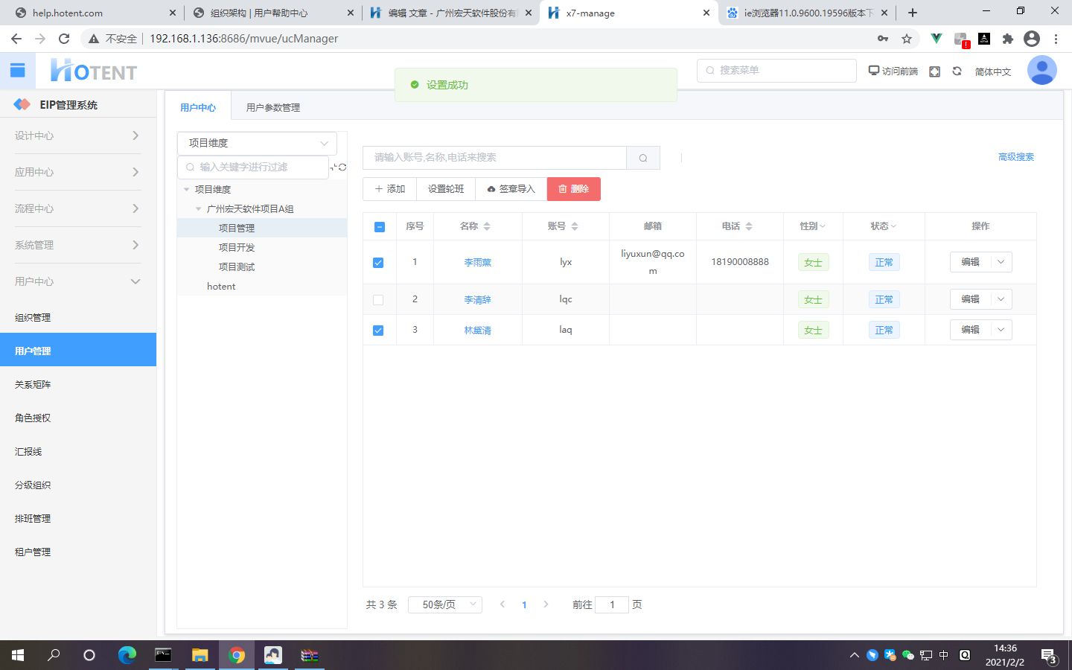This screenshot has height=670, width=1072.
Task: Uncheck the checkbox for row 1 李雨熏
Action: (x=378, y=263)
